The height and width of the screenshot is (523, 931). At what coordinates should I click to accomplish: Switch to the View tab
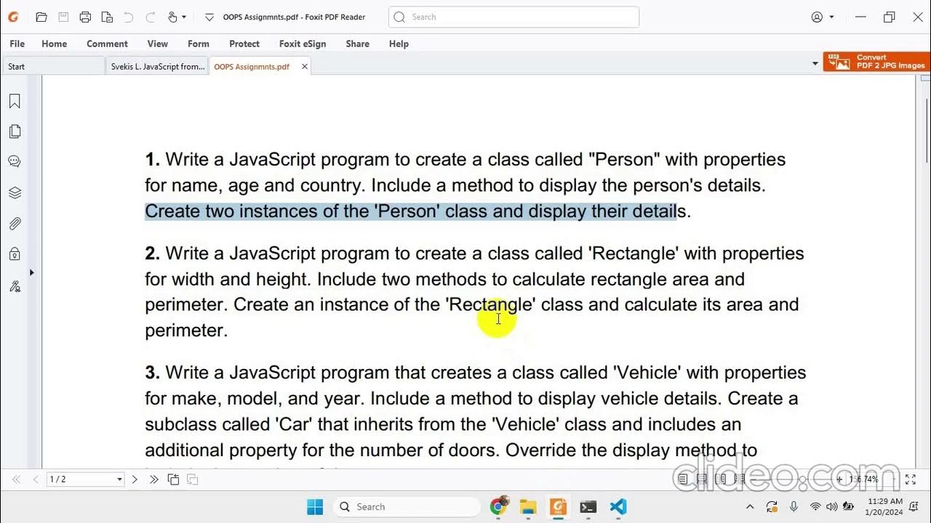[x=157, y=44]
